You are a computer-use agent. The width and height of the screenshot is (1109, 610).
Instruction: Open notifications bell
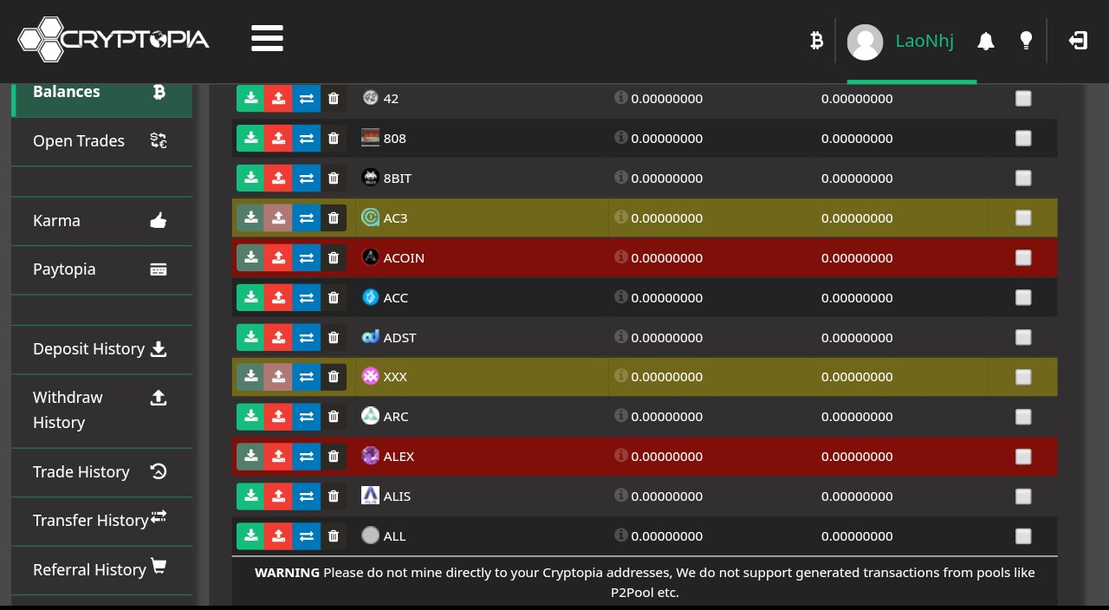(986, 41)
